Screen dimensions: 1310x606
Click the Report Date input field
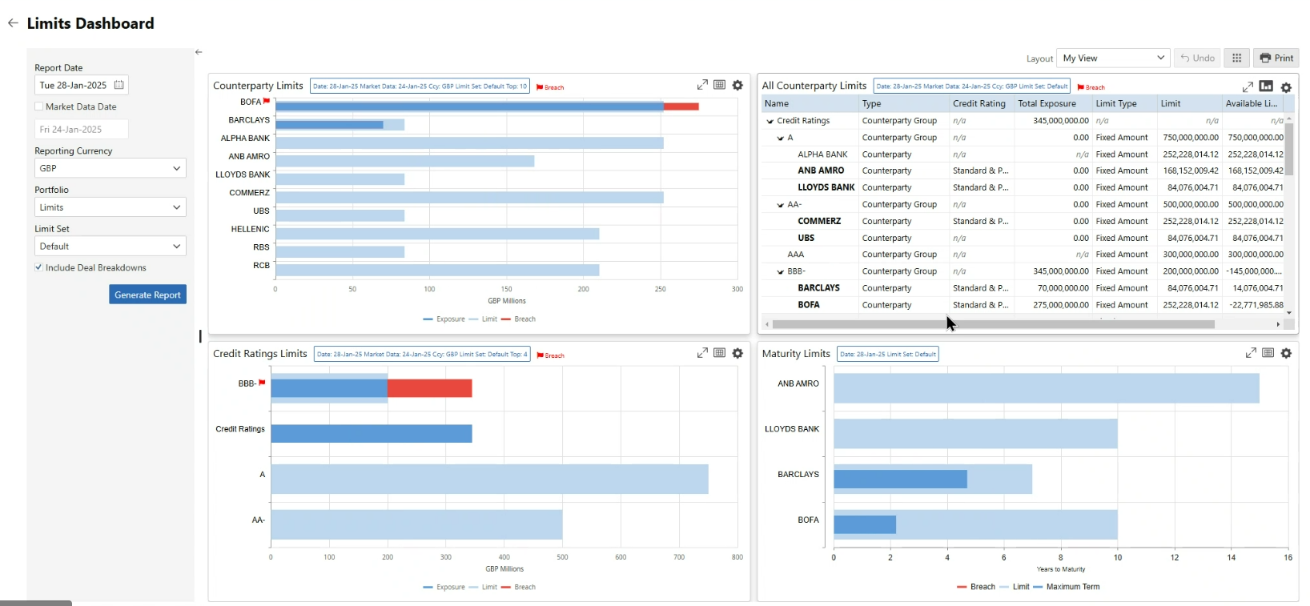[82, 85]
